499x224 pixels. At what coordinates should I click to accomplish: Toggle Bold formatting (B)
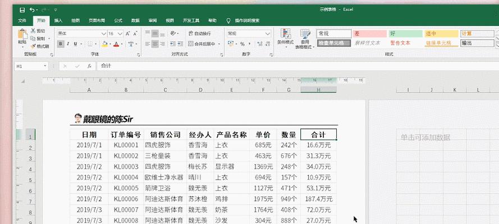(x=61, y=44)
